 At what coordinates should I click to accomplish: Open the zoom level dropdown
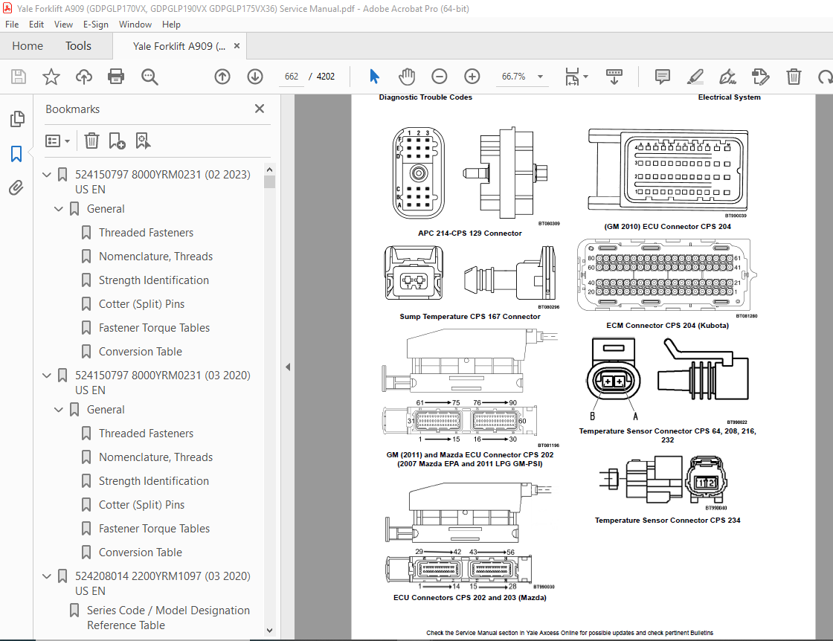point(540,77)
